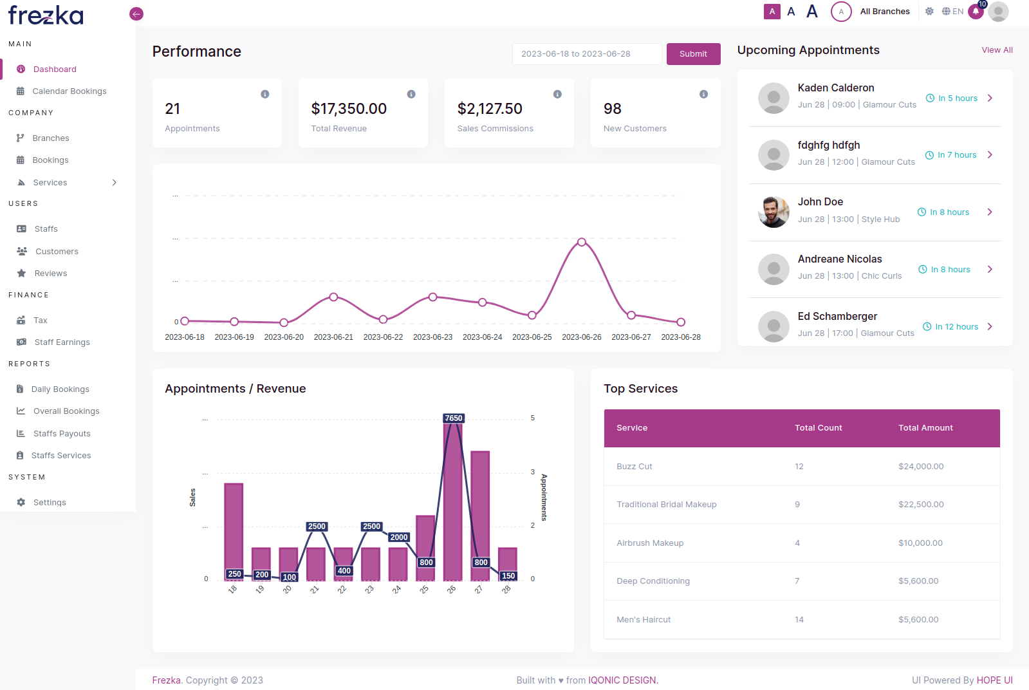The width and height of the screenshot is (1029, 690).
Task: Click the Staffs ID card icon
Action: [21, 228]
